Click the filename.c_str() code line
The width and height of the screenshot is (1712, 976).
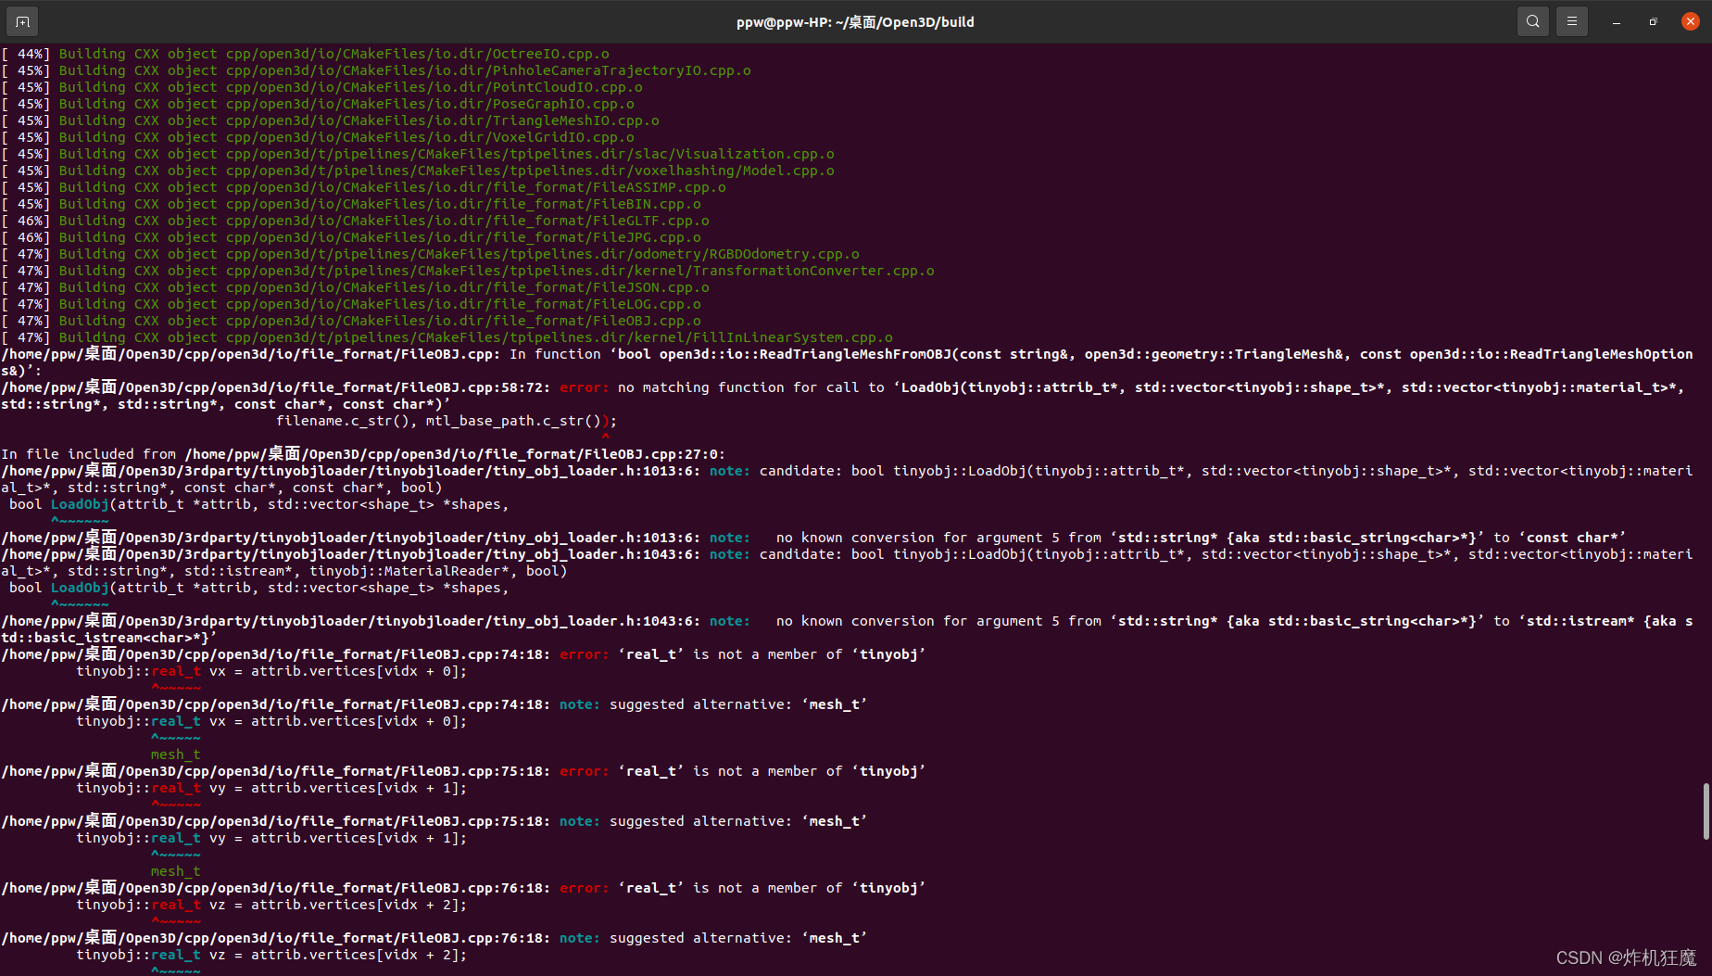tap(447, 421)
